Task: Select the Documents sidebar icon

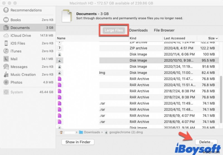Action: point(6,28)
